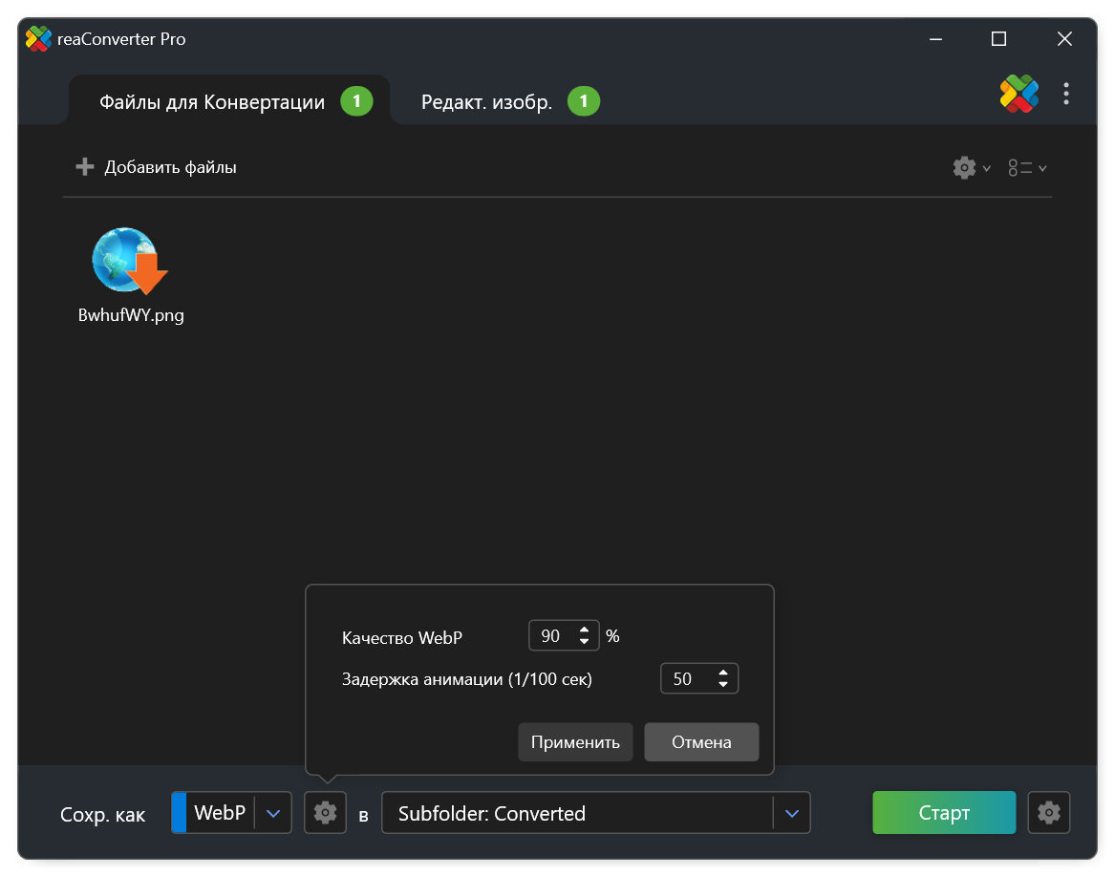Click the reaConverter title bar app icon

(x=38, y=38)
